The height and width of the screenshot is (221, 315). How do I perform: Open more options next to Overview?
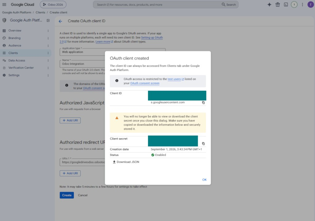[x=48, y=31]
